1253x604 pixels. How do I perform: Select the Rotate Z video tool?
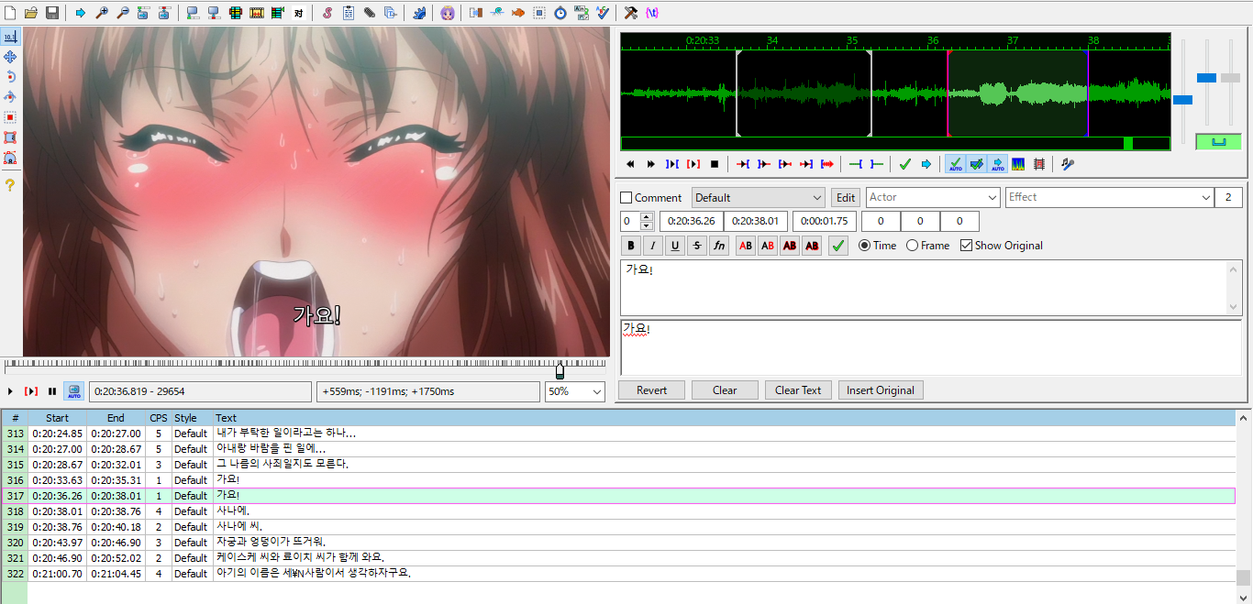10,77
